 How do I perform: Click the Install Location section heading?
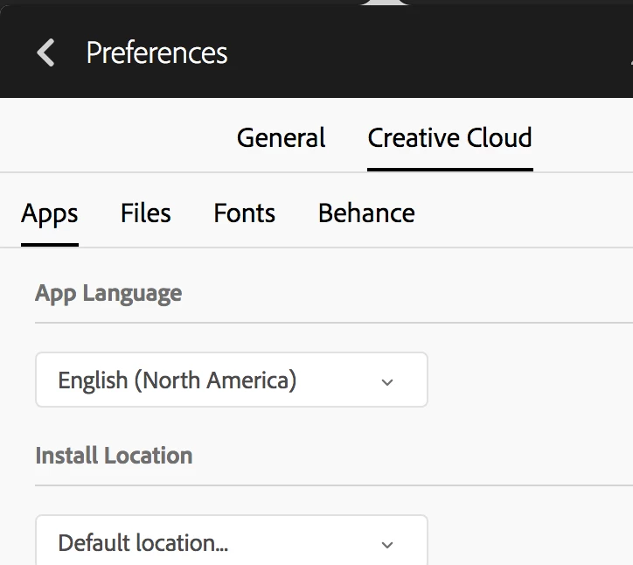114,456
